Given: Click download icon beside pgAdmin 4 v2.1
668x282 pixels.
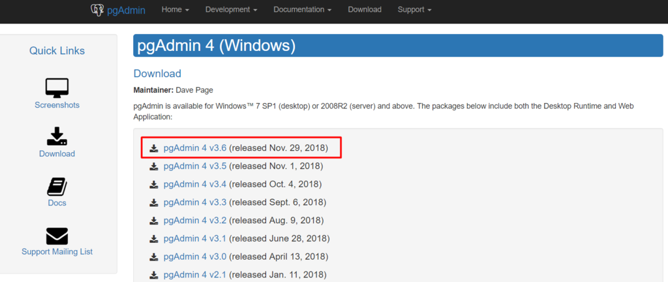Looking at the screenshot, I should point(154,275).
